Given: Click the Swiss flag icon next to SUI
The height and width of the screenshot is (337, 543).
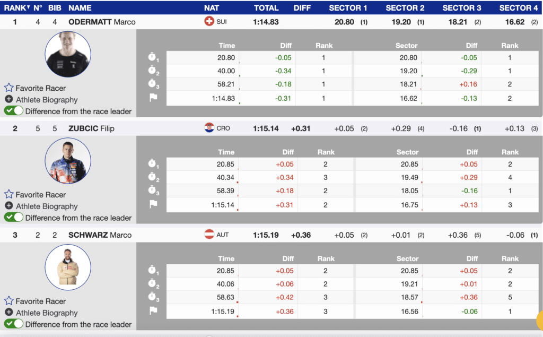Looking at the screenshot, I should pyautogui.click(x=209, y=22).
